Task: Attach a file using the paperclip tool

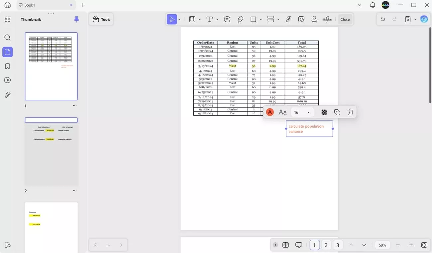Action: coord(288,19)
